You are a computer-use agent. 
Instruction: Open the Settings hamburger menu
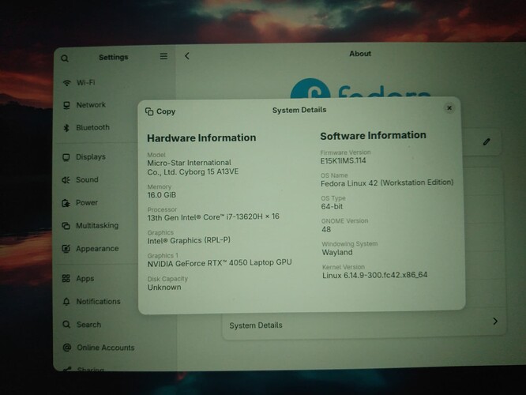pos(163,56)
